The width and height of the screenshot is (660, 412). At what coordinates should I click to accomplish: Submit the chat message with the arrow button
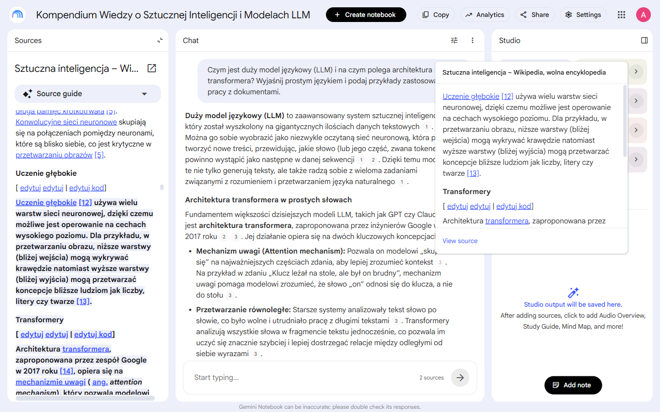coord(460,378)
